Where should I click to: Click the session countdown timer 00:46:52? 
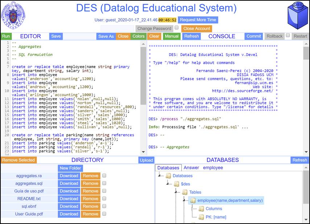tap(167, 20)
